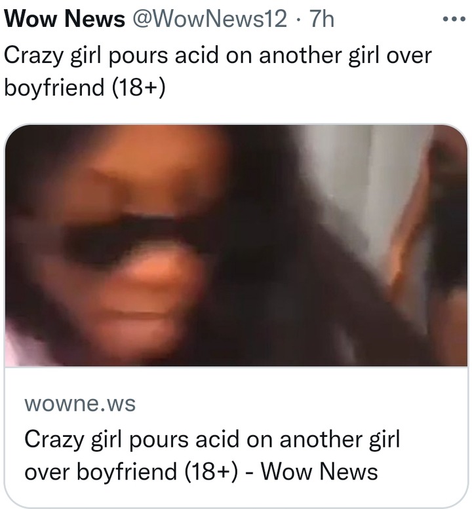The width and height of the screenshot is (472, 509).
Task: Click the separator dot before 7h
Action: (x=298, y=20)
